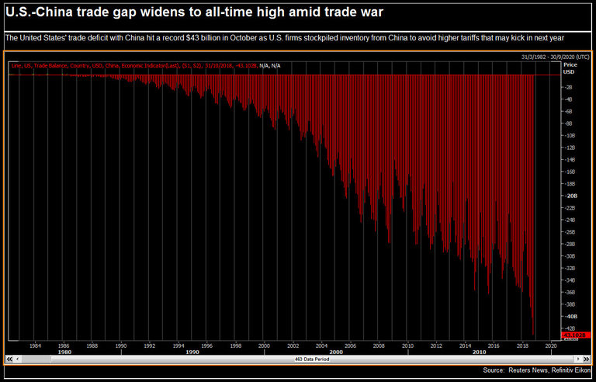Click the scroll-left single arrow button
Viewport: 596px width, 382px height.
pos(18,359)
